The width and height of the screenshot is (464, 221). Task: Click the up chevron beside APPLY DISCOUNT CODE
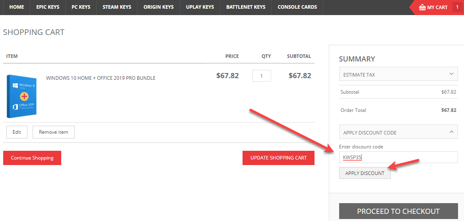coord(451,132)
